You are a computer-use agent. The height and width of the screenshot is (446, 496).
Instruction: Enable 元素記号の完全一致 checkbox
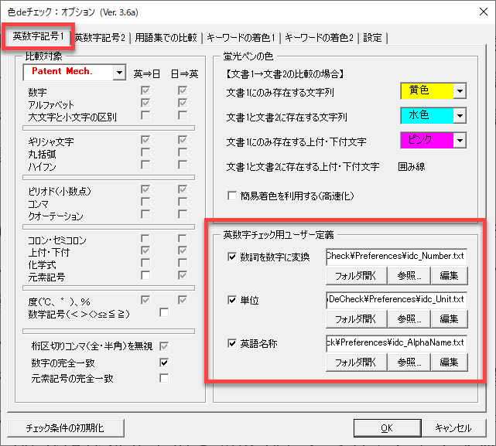pos(164,378)
